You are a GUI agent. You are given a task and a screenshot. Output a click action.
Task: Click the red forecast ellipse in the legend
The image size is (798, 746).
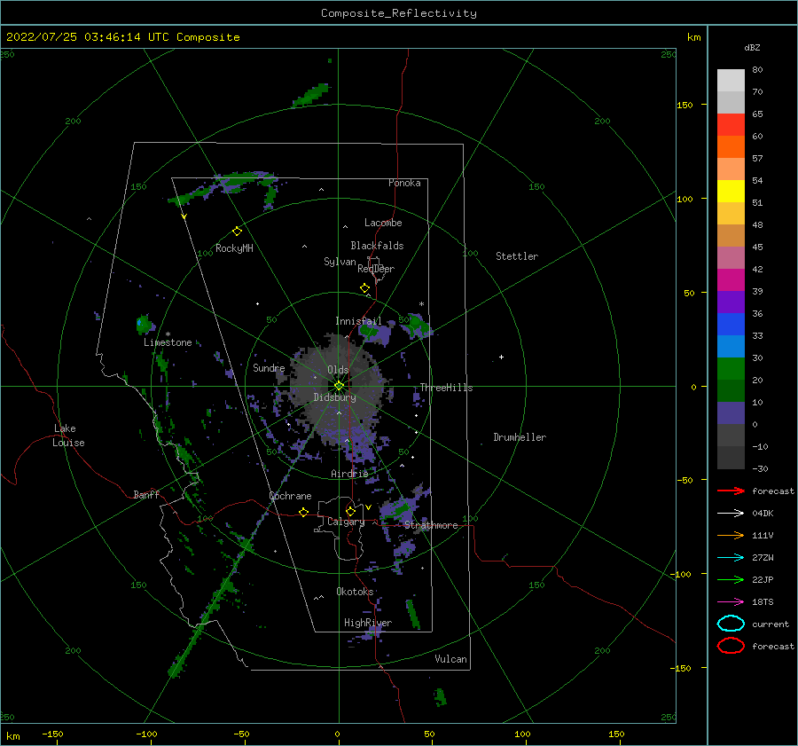pyautogui.click(x=731, y=646)
